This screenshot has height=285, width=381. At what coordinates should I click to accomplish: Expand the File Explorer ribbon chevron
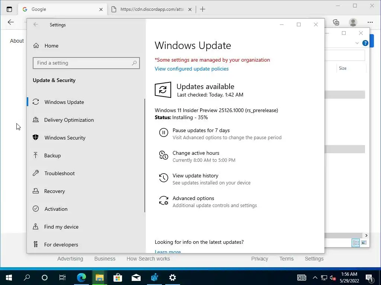coord(357,43)
